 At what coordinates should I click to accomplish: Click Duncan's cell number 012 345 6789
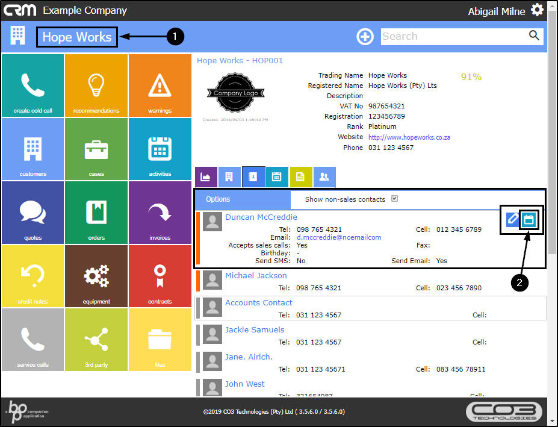459,229
